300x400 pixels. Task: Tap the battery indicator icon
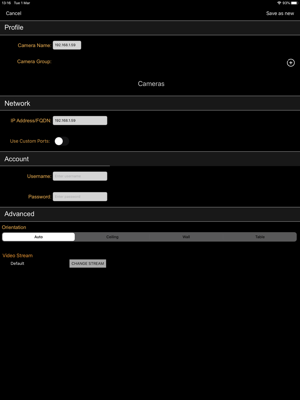(294, 3)
